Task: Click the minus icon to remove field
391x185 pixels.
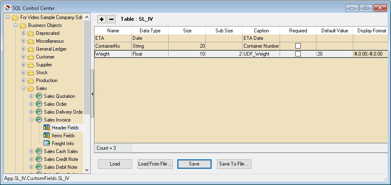Action: pyautogui.click(x=111, y=19)
